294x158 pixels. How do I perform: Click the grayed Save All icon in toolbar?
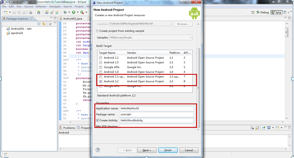(19, 13)
